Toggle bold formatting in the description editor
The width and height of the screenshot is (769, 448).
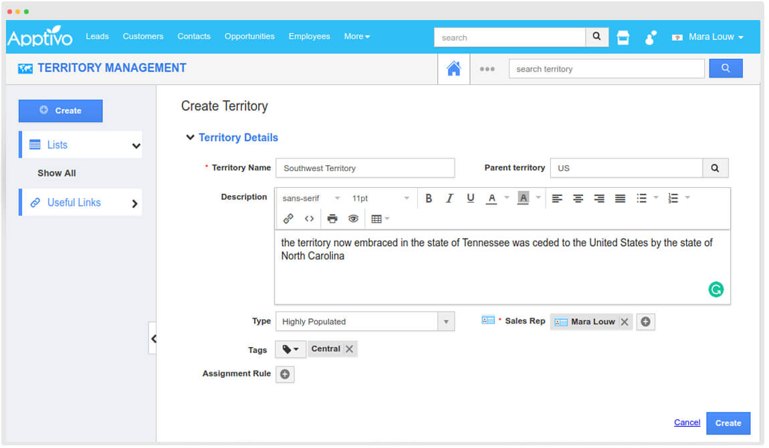(428, 198)
